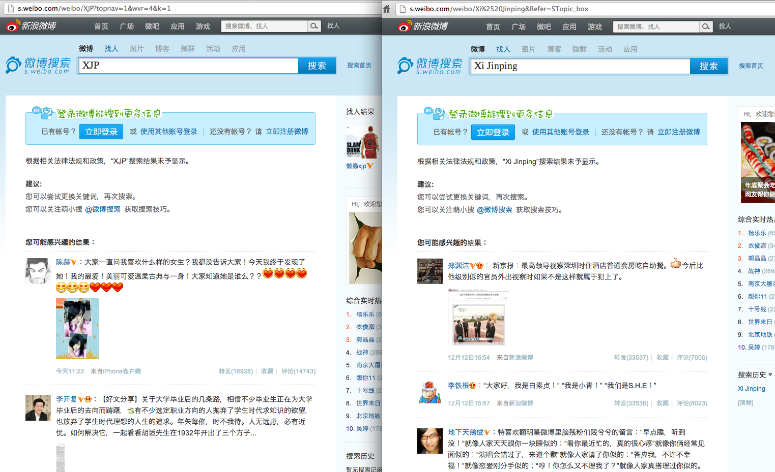Image resolution: width=775 pixels, height=472 pixels.
Task: Switch to 找人 search tab in left window
Action: [111, 49]
